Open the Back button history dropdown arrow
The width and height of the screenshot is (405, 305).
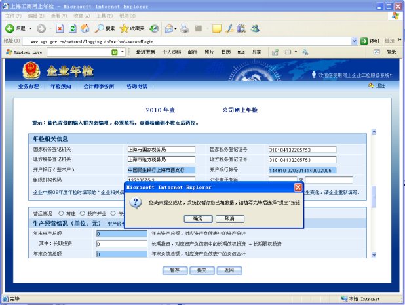29,29
